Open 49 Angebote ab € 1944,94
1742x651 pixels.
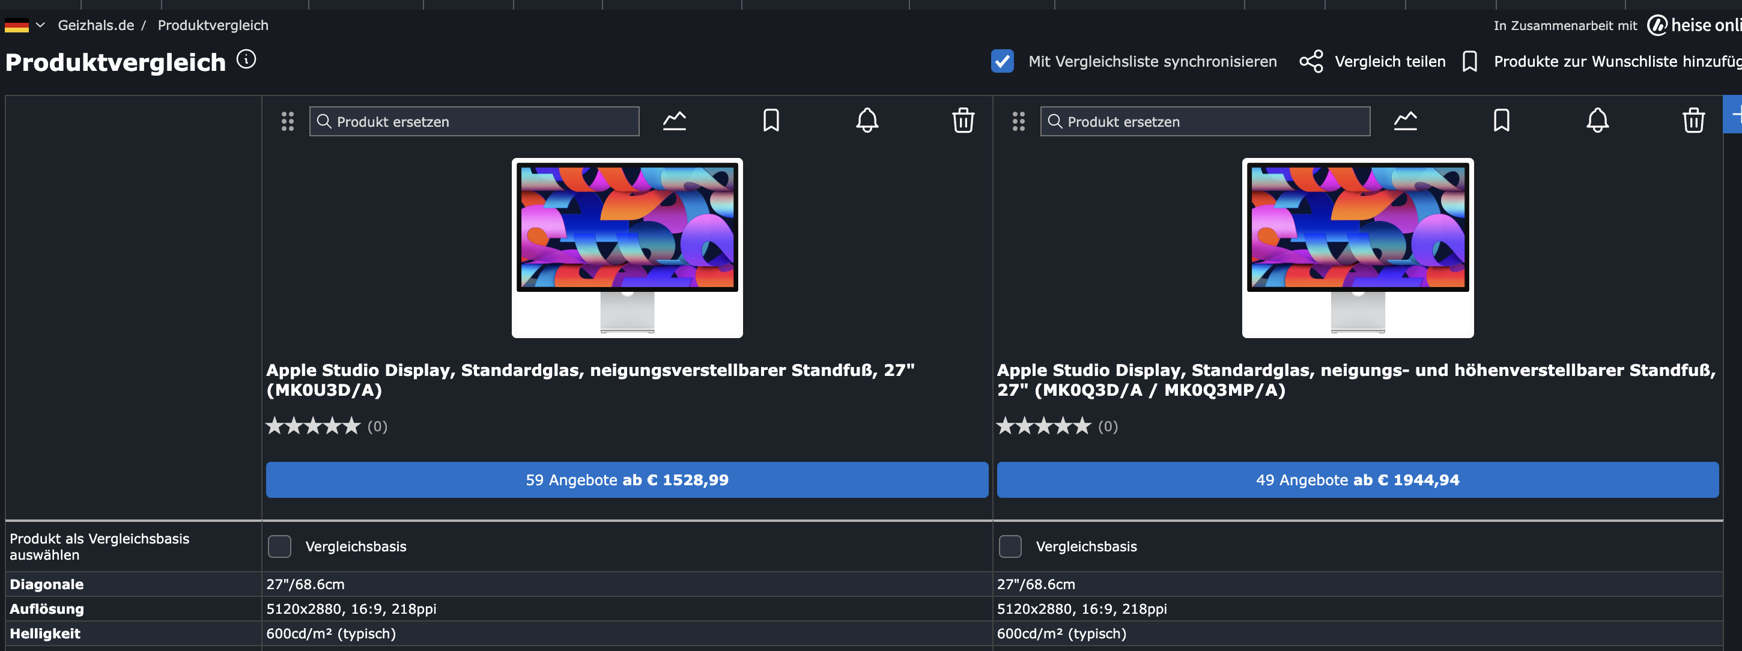point(1357,480)
